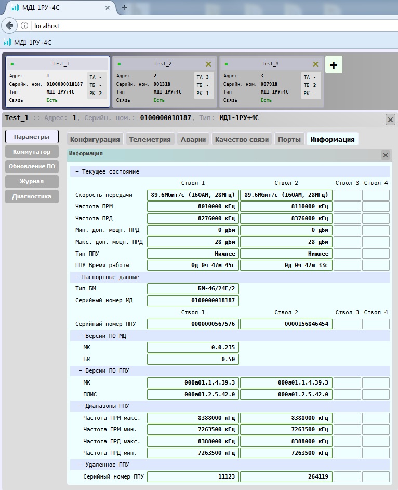Image resolution: width=398 pixels, height=490 pixels.
Task: Select the Test_3 device card title
Action: 270,64
